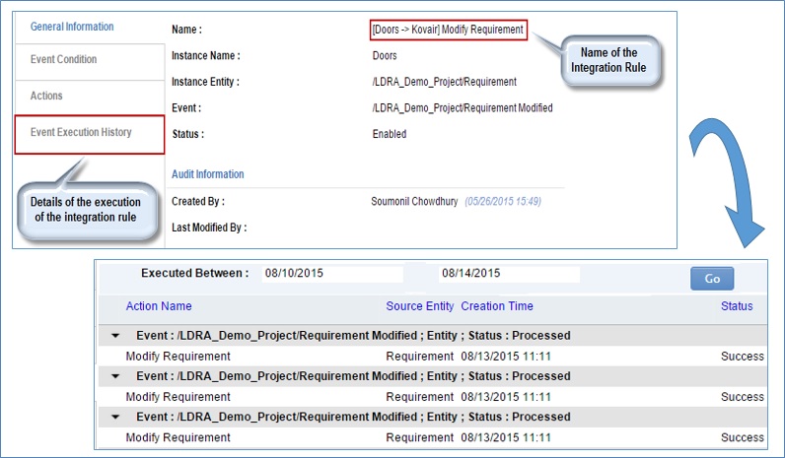This screenshot has width=785, height=458.
Task: Select the Actions tab
Action: [x=46, y=97]
